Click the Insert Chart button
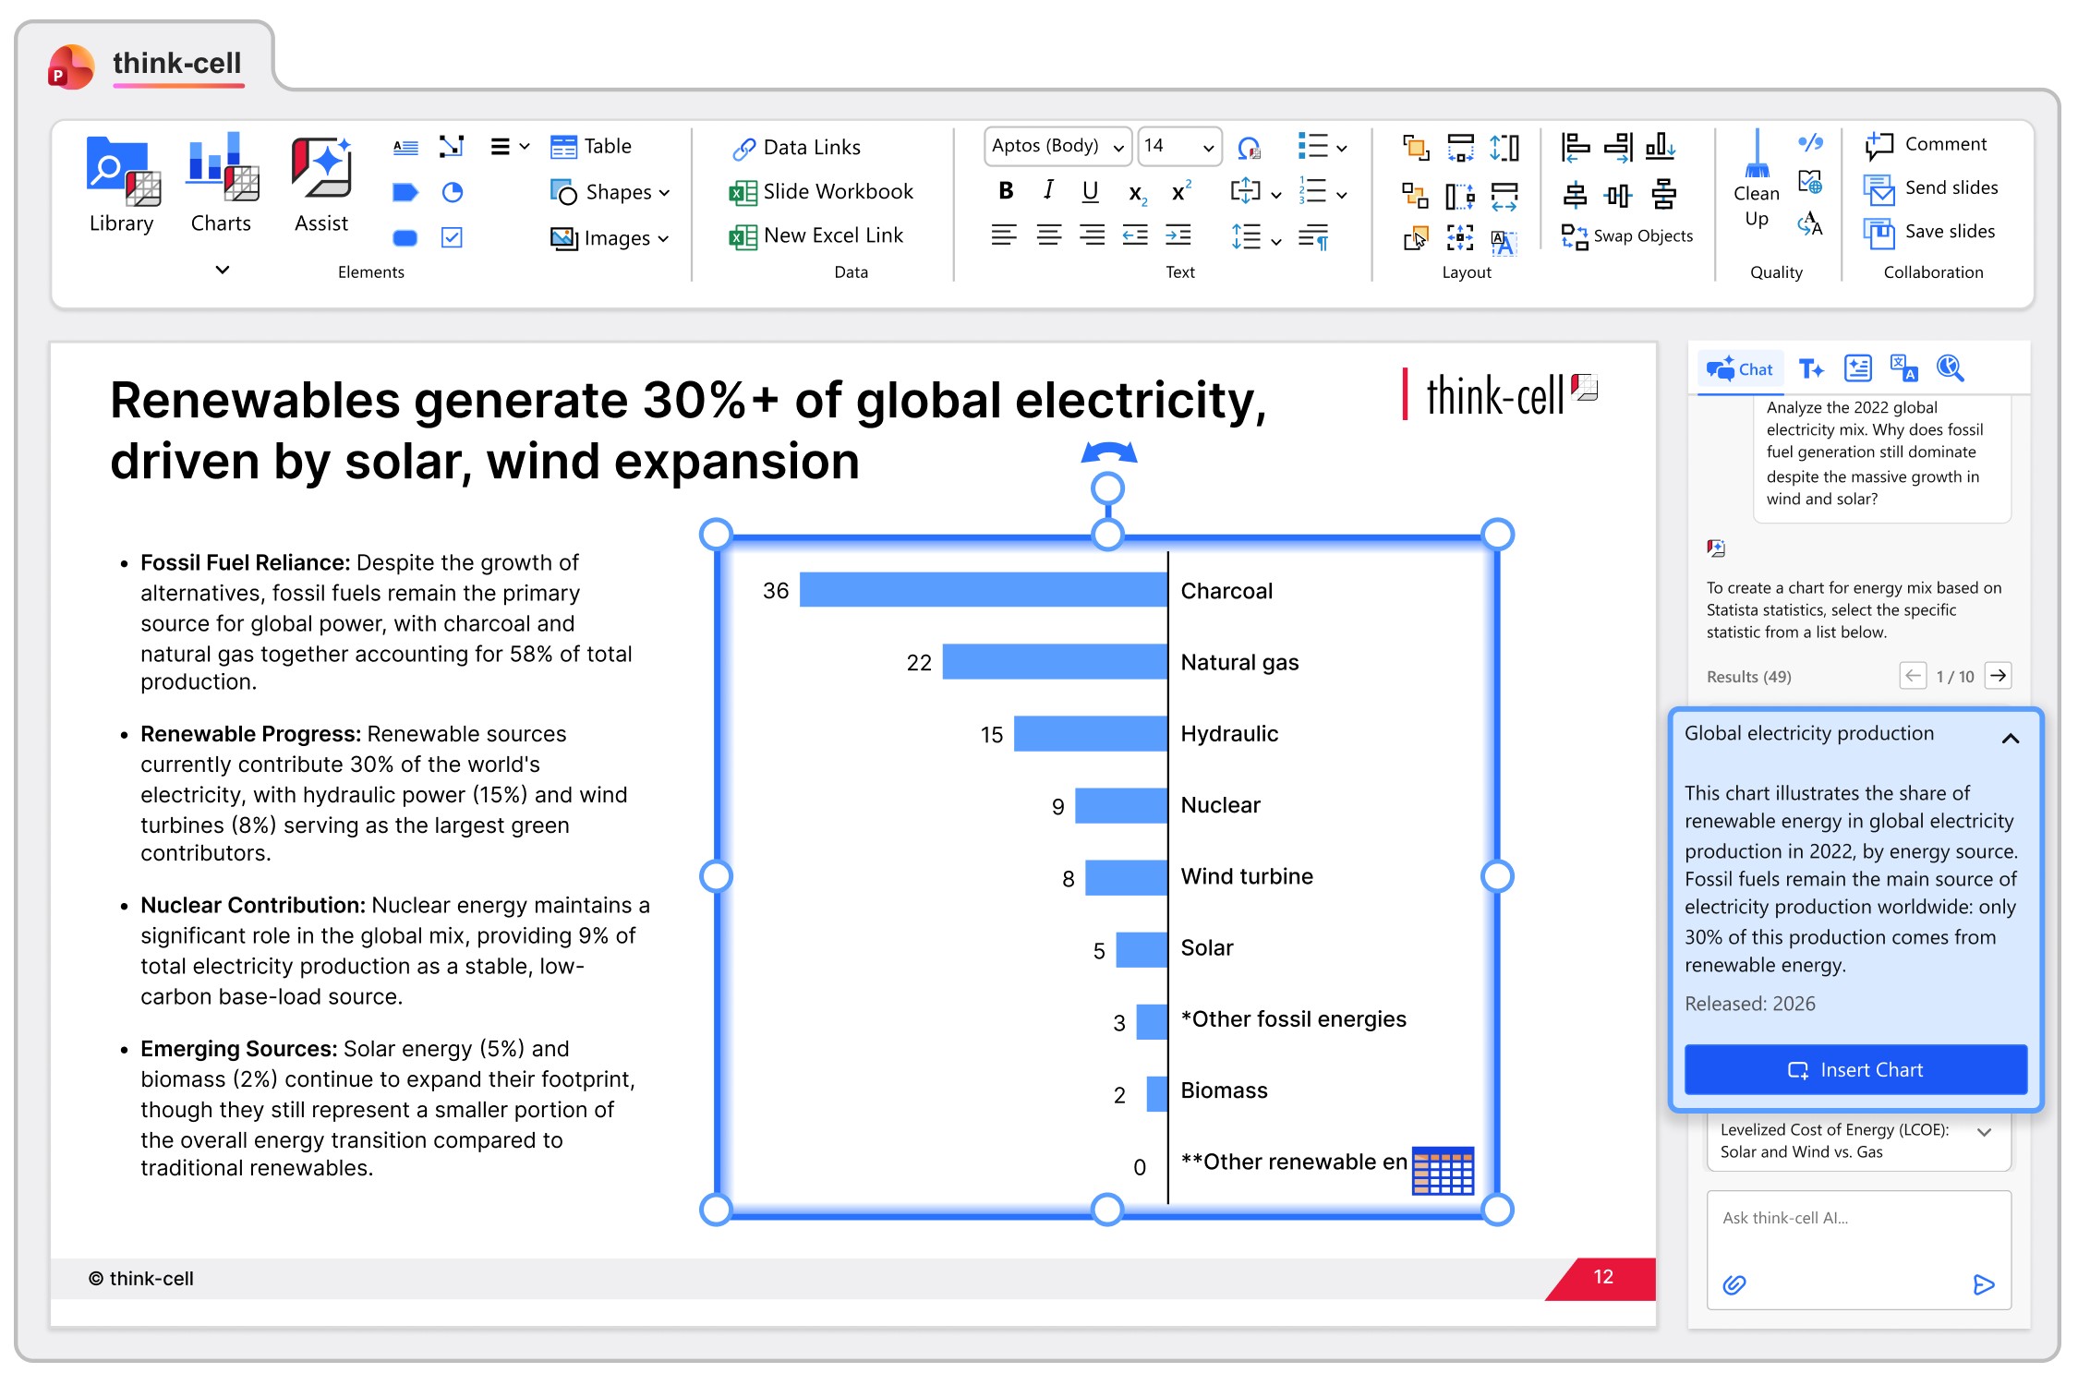2078x1385 pixels. point(1854,1069)
